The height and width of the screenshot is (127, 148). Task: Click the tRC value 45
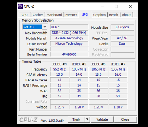(60, 96)
